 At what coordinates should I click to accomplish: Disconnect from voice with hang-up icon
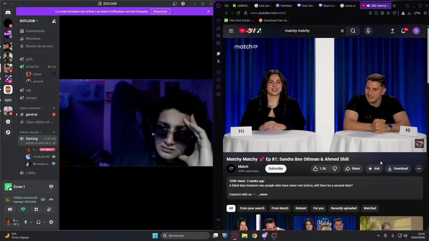pos(51,199)
